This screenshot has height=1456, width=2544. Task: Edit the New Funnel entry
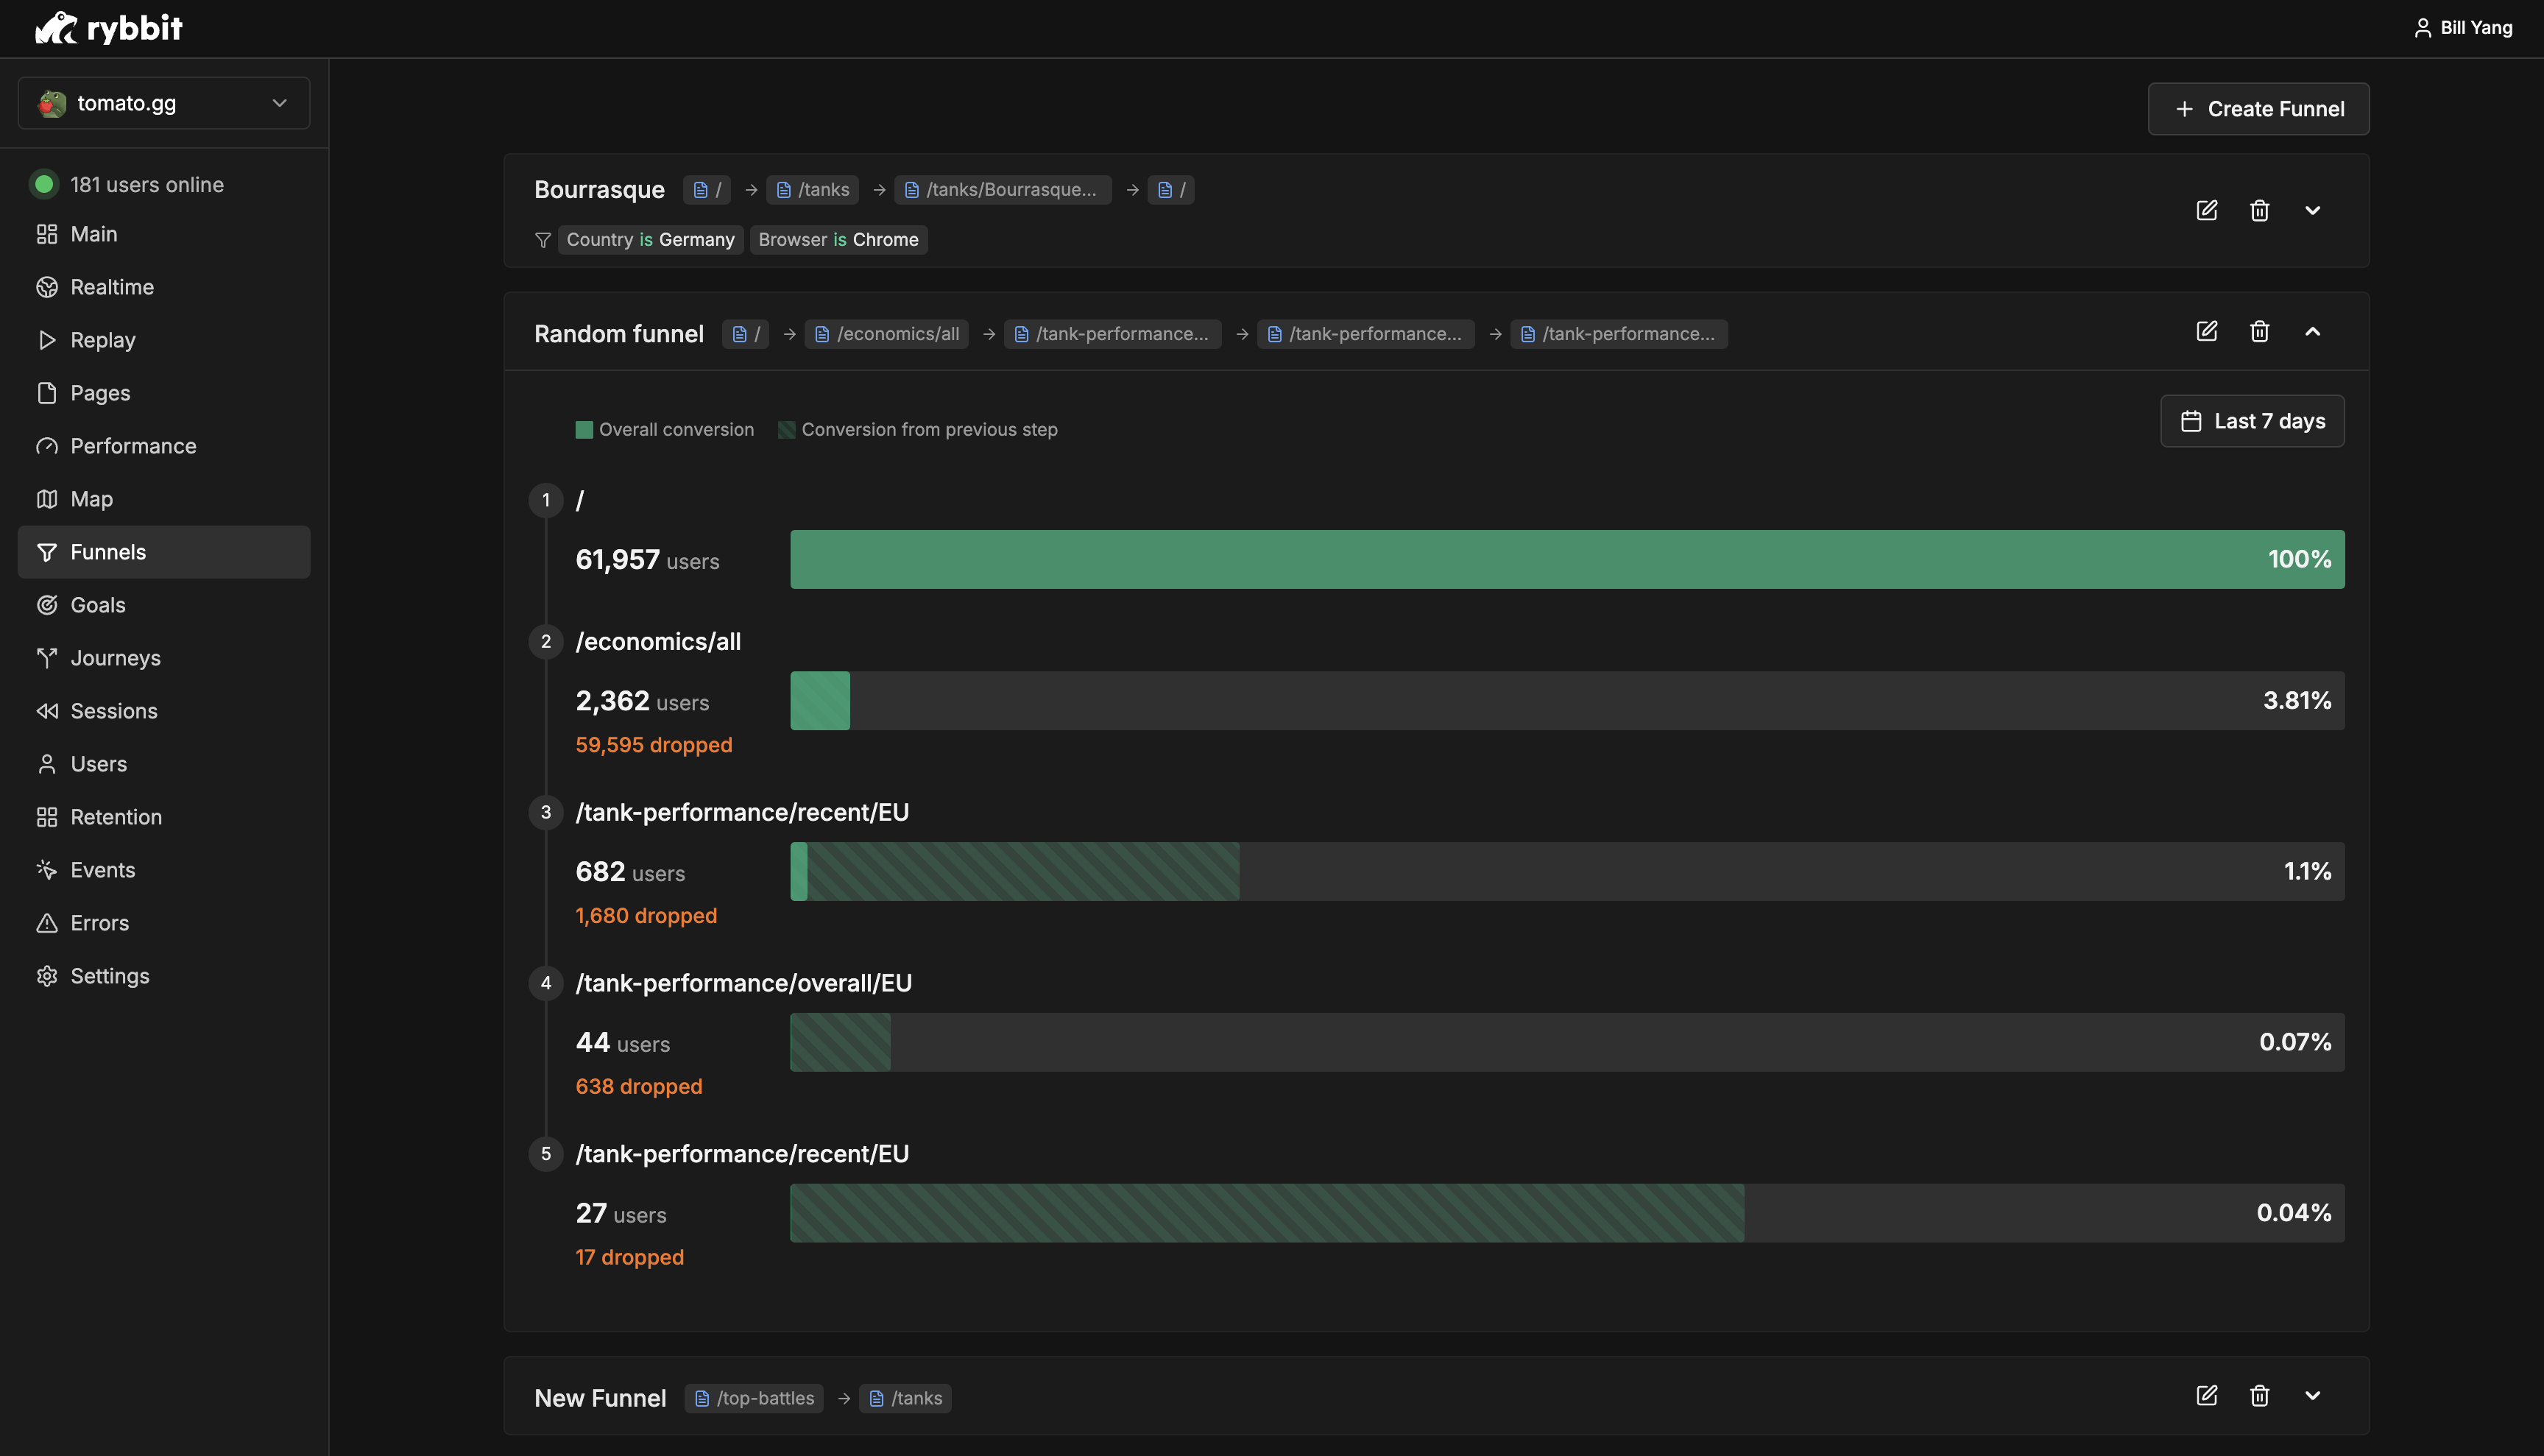click(x=2206, y=1395)
